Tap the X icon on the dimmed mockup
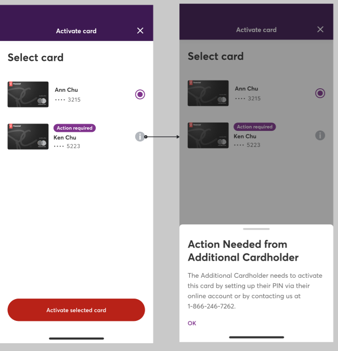 (x=320, y=30)
